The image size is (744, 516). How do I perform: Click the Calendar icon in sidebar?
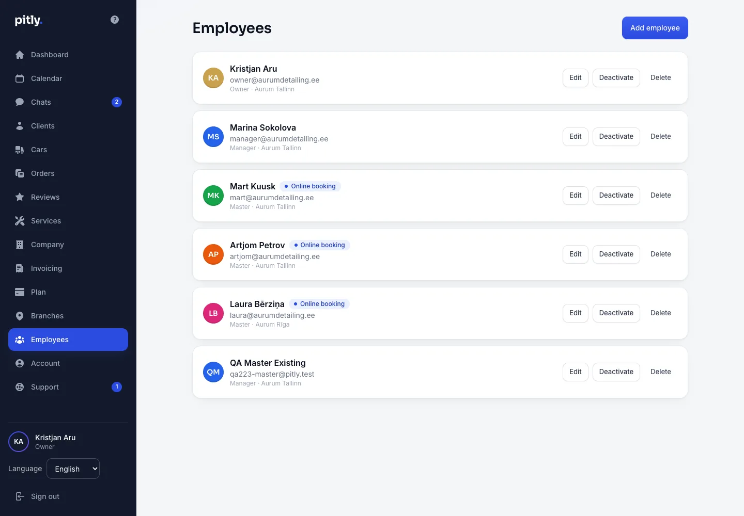point(20,78)
